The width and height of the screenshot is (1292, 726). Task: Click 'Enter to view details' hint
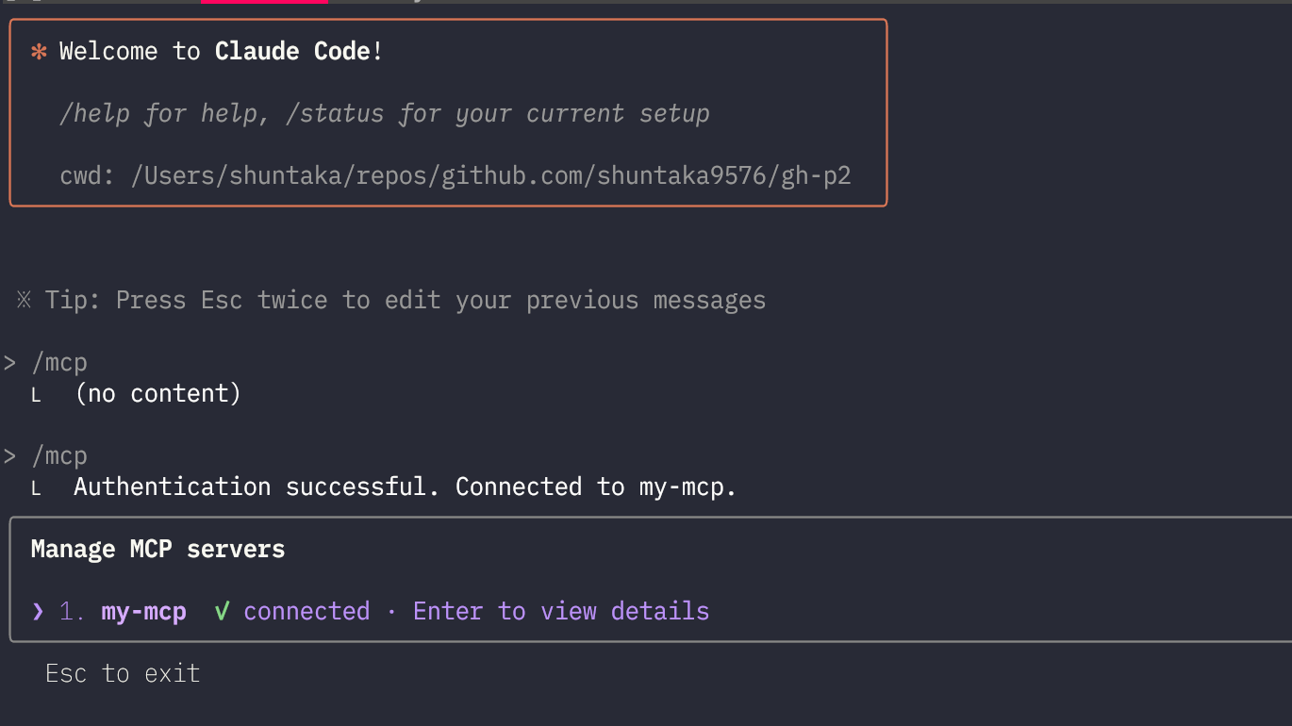click(x=561, y=611)
